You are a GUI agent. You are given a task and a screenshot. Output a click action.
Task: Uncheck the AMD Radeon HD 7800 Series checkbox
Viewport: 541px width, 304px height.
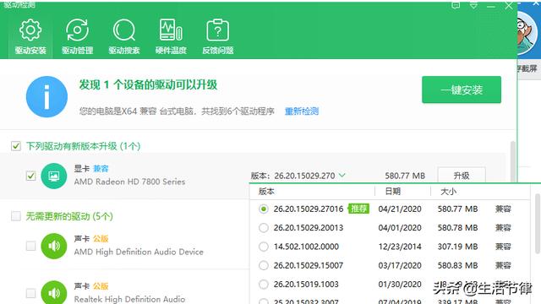click(31, 176)
